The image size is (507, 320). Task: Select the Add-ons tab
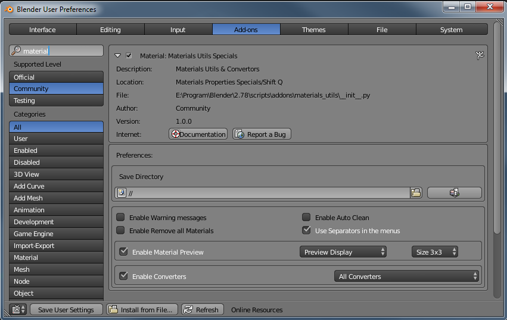pyautogui.click(x=246, y=29)
